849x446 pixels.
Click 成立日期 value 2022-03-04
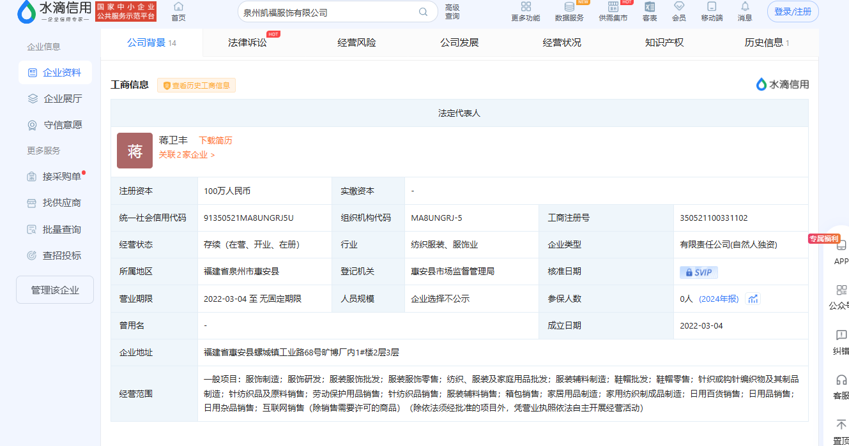coord(701,325)
